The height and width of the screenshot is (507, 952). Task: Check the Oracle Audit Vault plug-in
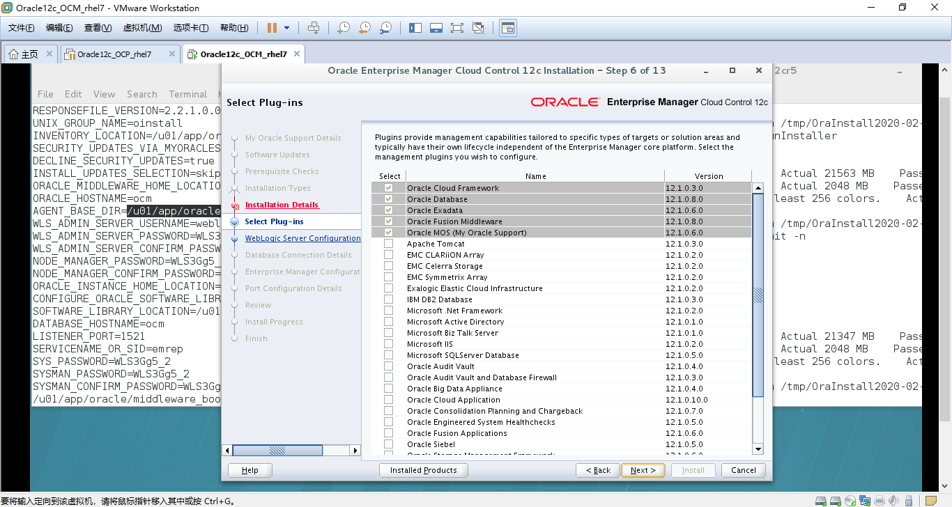(388, 366)
